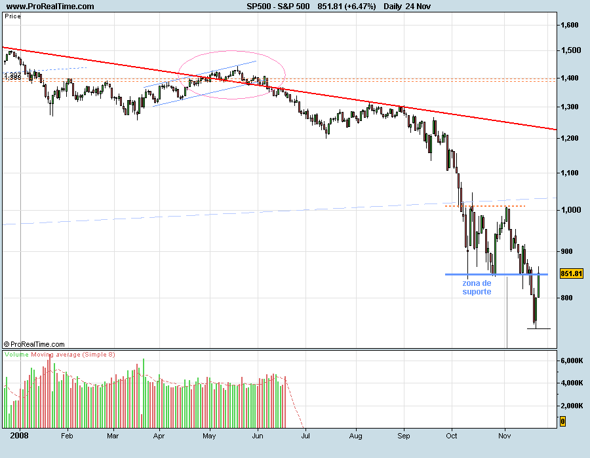Click the thick blue support line near 850
The height and width of the screenshot is (458, 590).
pyautogui.click(x=496, y=274)
